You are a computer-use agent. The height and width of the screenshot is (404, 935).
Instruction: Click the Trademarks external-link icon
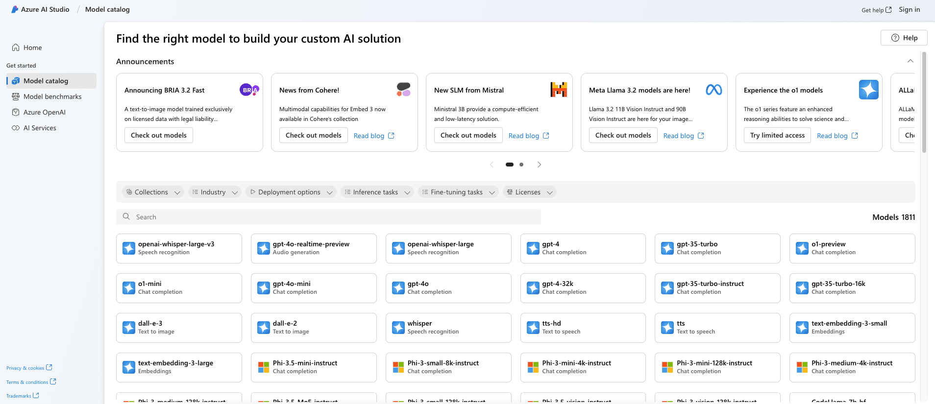pyautogui.click(x=36, y=395)
